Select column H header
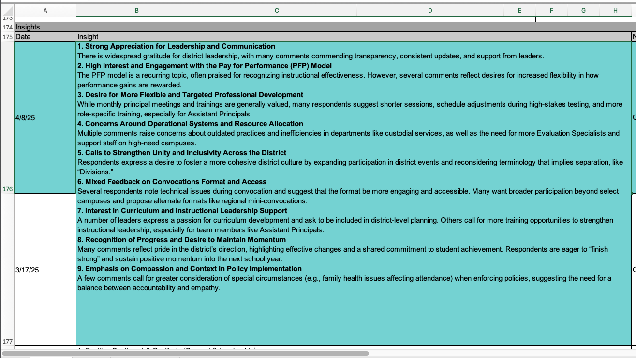The image size is (636, 358). pos(615,10)
